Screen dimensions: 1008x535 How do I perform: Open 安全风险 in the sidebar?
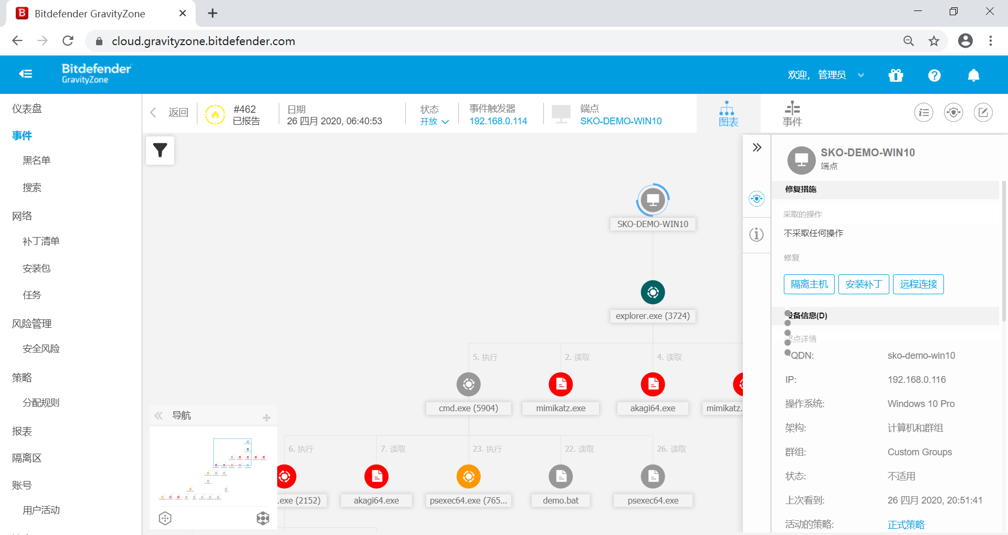coord(41,348)
